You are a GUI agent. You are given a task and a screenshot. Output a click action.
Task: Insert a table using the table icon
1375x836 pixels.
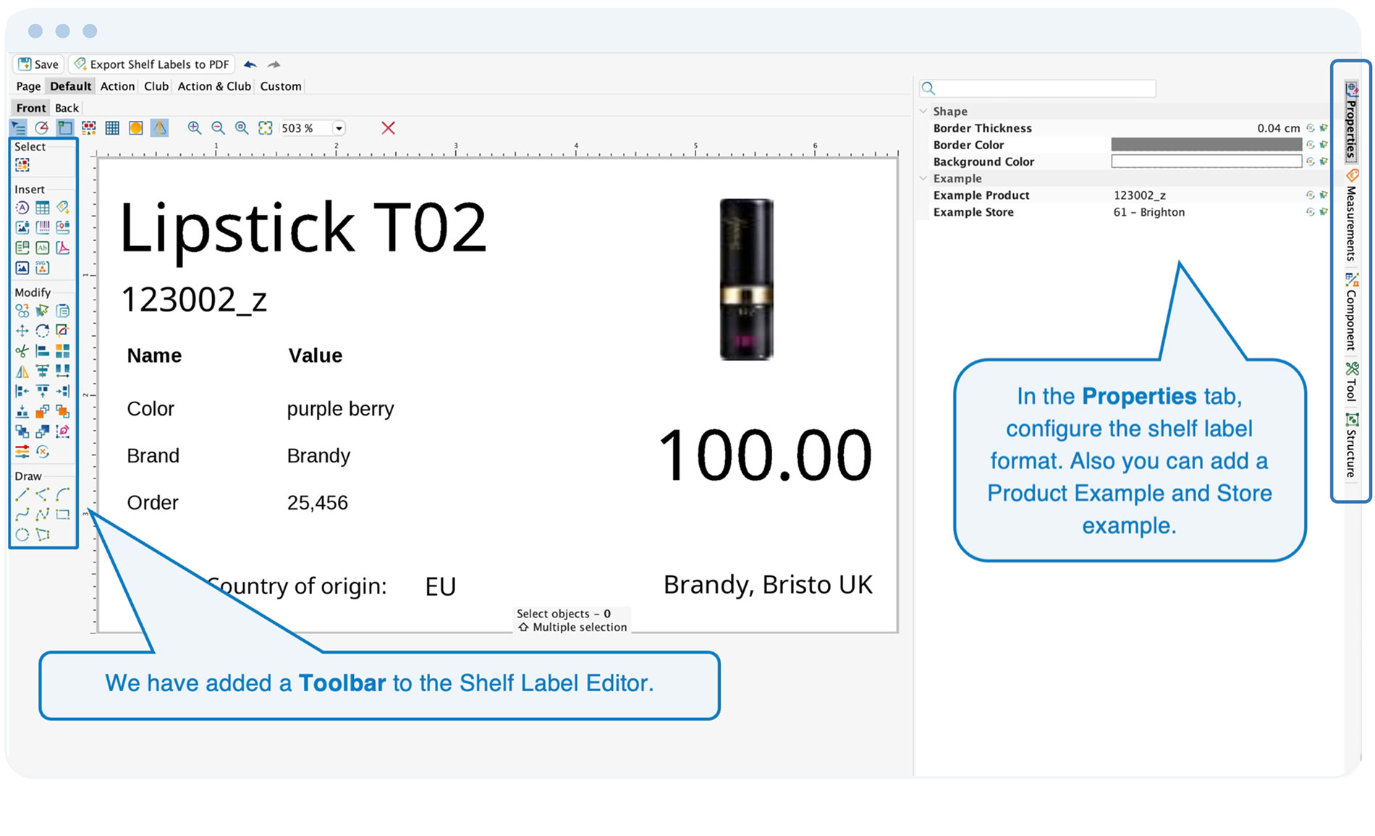tap(43, 208)
